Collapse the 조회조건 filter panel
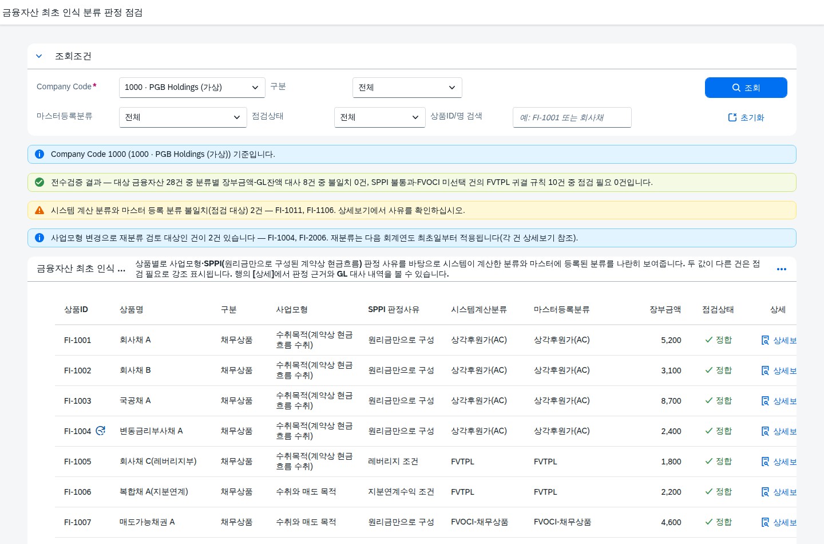This screenshot has width=824, height=544. coord(39,56)
